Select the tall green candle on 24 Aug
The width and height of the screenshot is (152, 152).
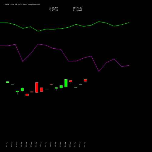point(66,83)
